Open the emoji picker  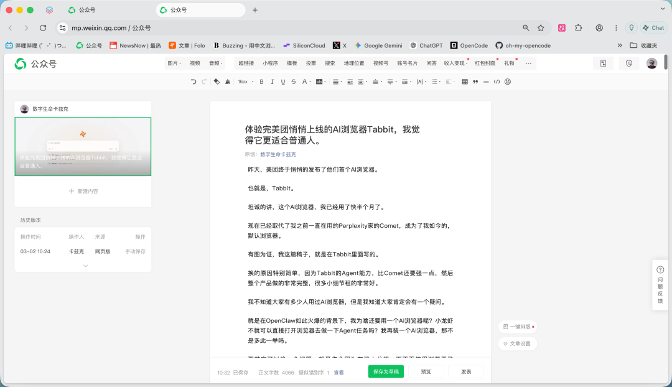click(507, 82)
